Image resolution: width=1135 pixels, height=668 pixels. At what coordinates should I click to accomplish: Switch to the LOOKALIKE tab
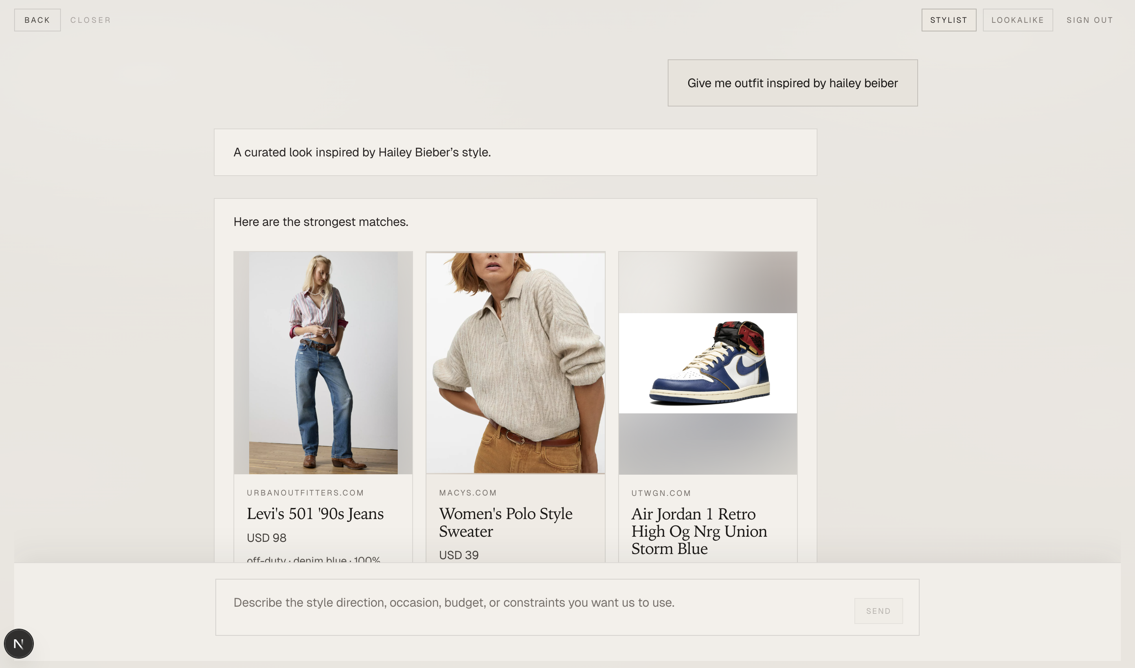pos(1017,20)
